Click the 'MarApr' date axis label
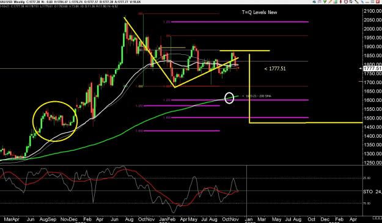382x223 pixels. tap(12, 219)
